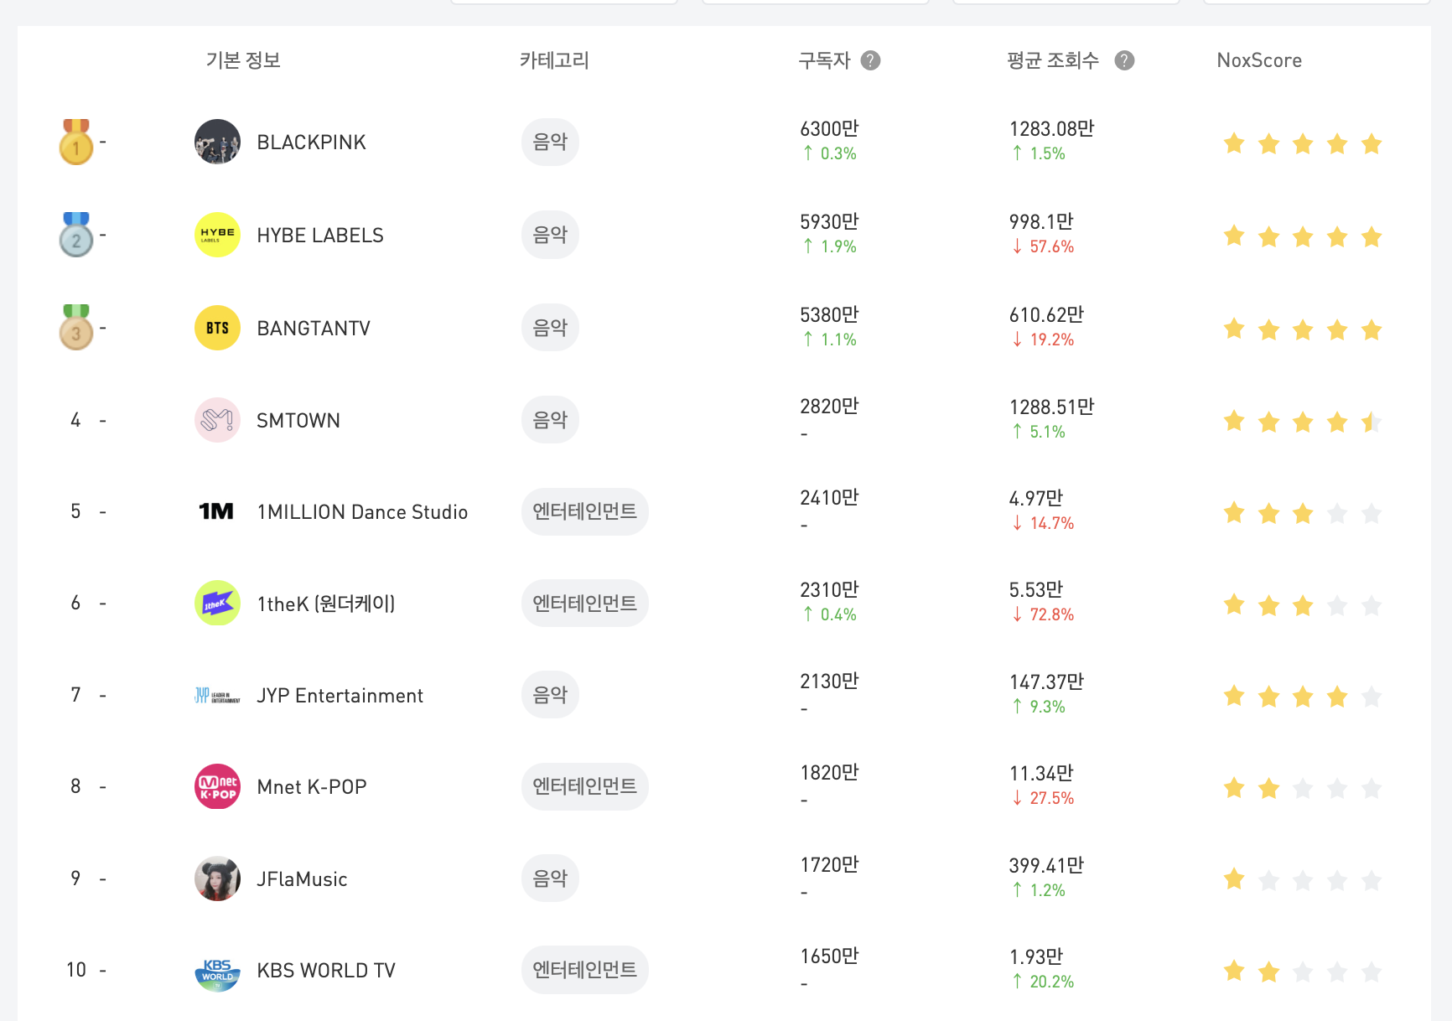Click gold first-place medal icon
This screenshot has height=1021, width=1452.
point(75,142)
